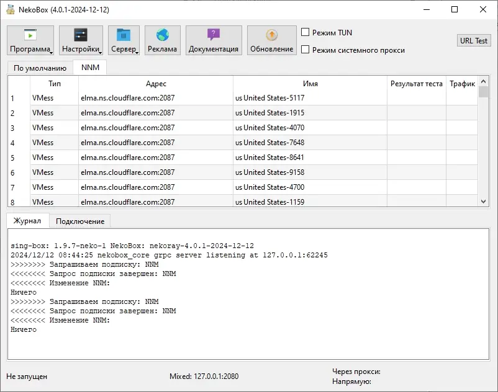Click address cell in row 7
498x392 pixels.
point(156,187)
